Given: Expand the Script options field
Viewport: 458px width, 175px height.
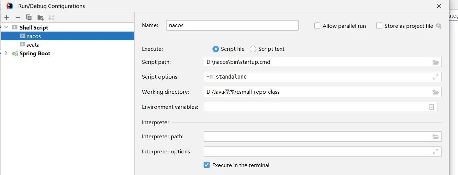Looking at the screenshot, I should 435,77.
